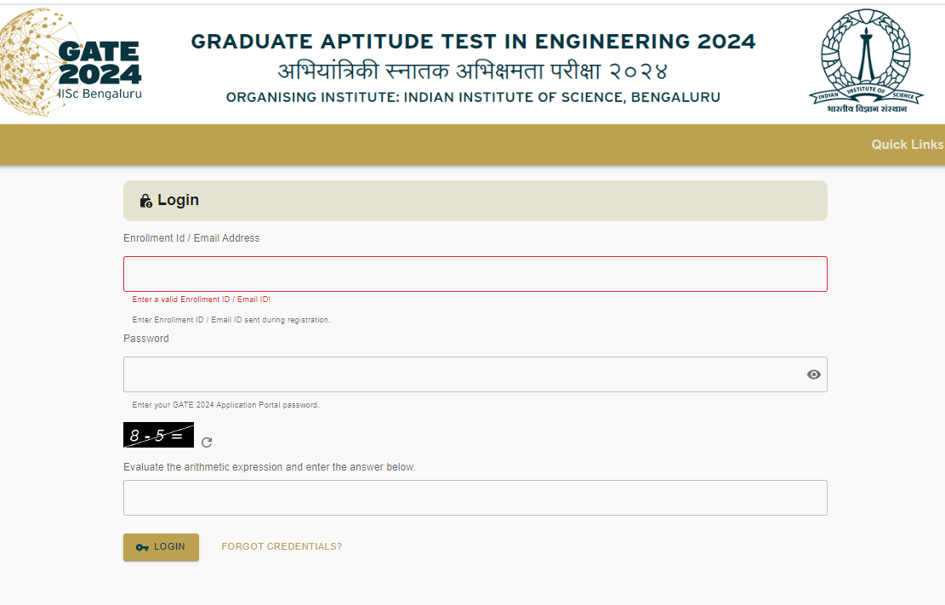Click the LOGIN button
Image resolution: width=945 pixels, height=605 pixels.
[x=161, y=547]
